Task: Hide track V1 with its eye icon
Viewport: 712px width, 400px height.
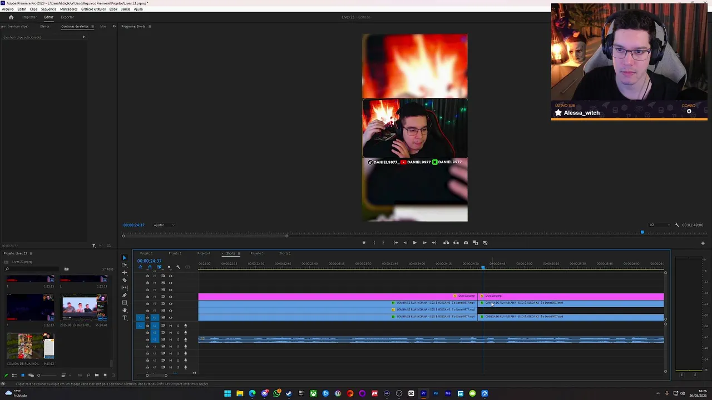Action: click(x=171, y=317)
